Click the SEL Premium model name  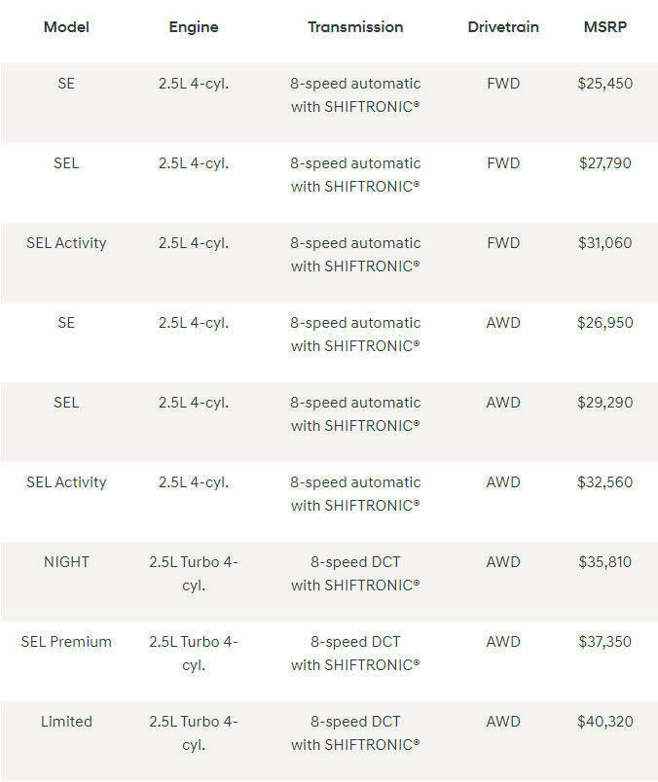point(66,642)
